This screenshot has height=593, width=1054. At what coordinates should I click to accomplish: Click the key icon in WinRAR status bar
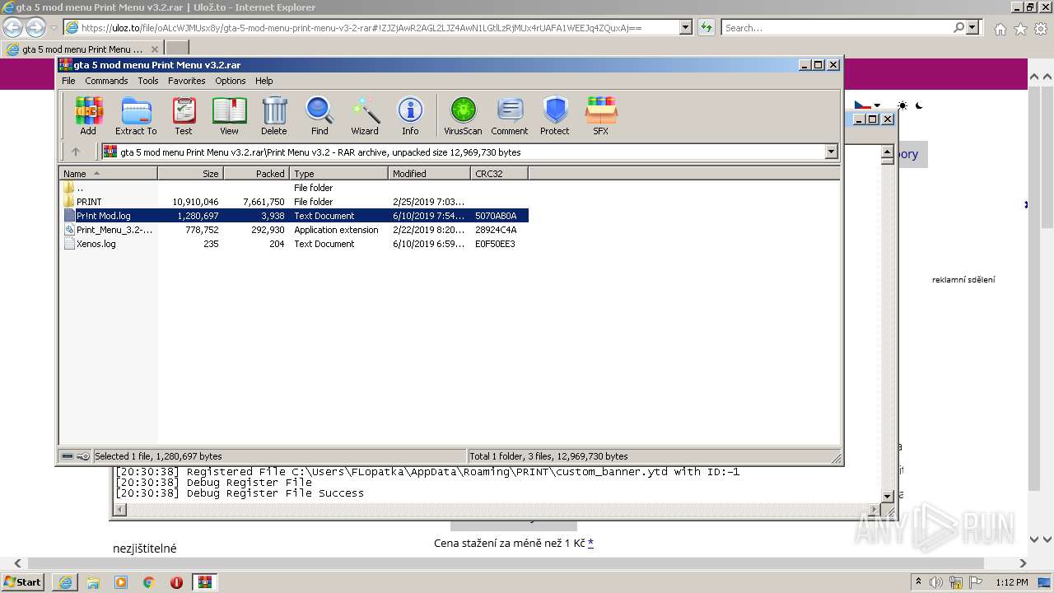tap(83, 456)
